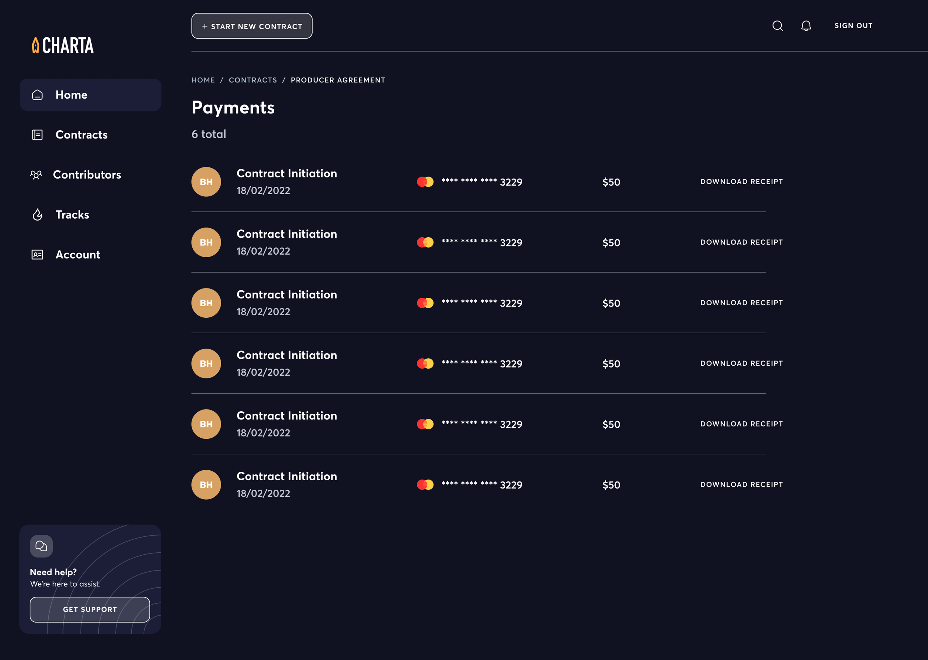Click the chat bubble support icon

tap(41, 546)
